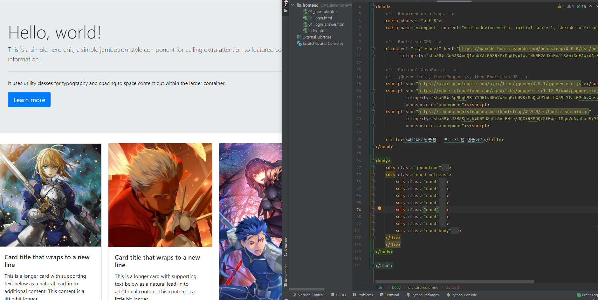This screenshot has height=300, width=598.
Task: Click the External Libraries bar-chart icon
Action: [299, 37]
